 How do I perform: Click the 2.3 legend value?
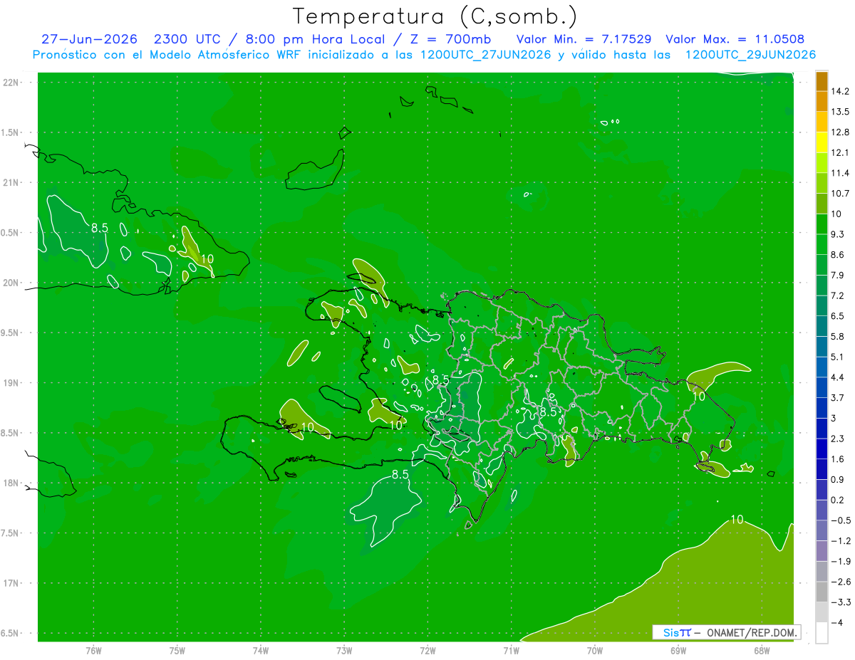point(839,438)
